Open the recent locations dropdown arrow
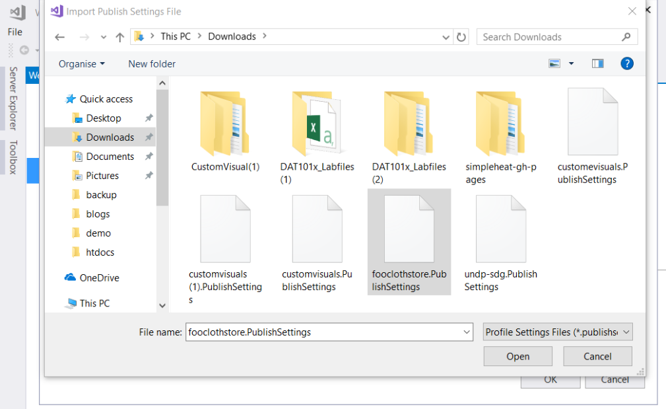 pos(103,38)
